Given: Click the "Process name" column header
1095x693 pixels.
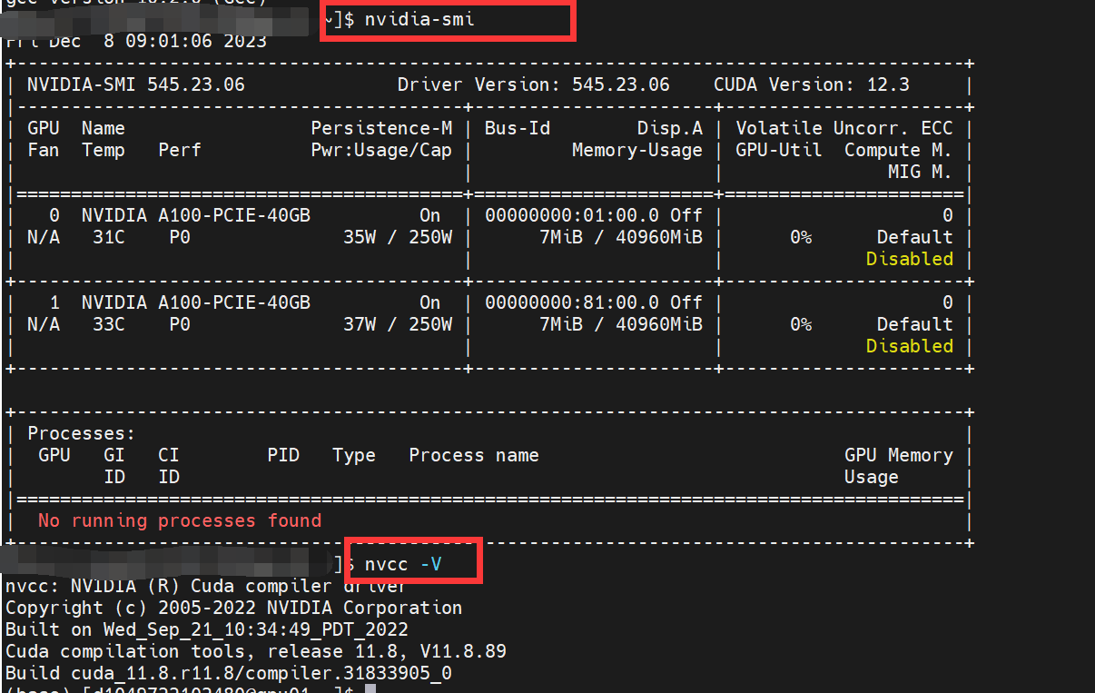Looking at the screenshot, I should pos(474,455).
